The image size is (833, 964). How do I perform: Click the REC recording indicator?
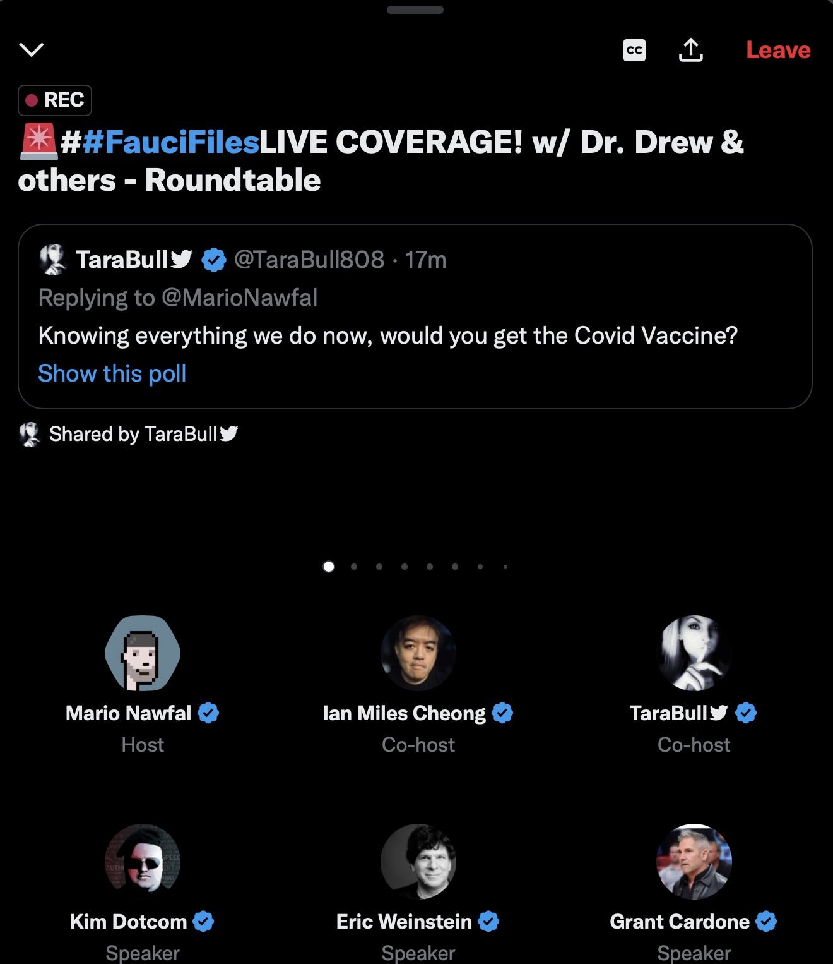(55, 100)
